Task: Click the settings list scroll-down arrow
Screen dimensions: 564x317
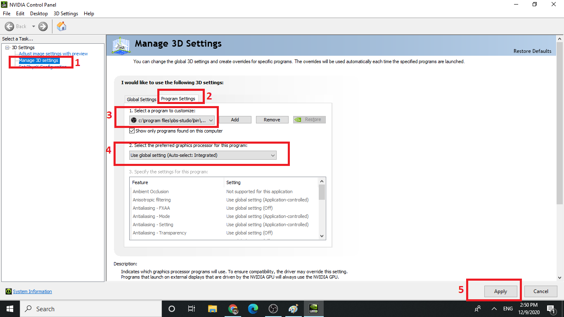Action: coord(322,236)
